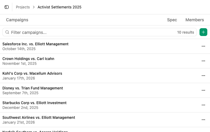Open Disney vs. Trian Fund Management campaign
Image resolution: width=210 pixels, height=132 pixels.
33,88
